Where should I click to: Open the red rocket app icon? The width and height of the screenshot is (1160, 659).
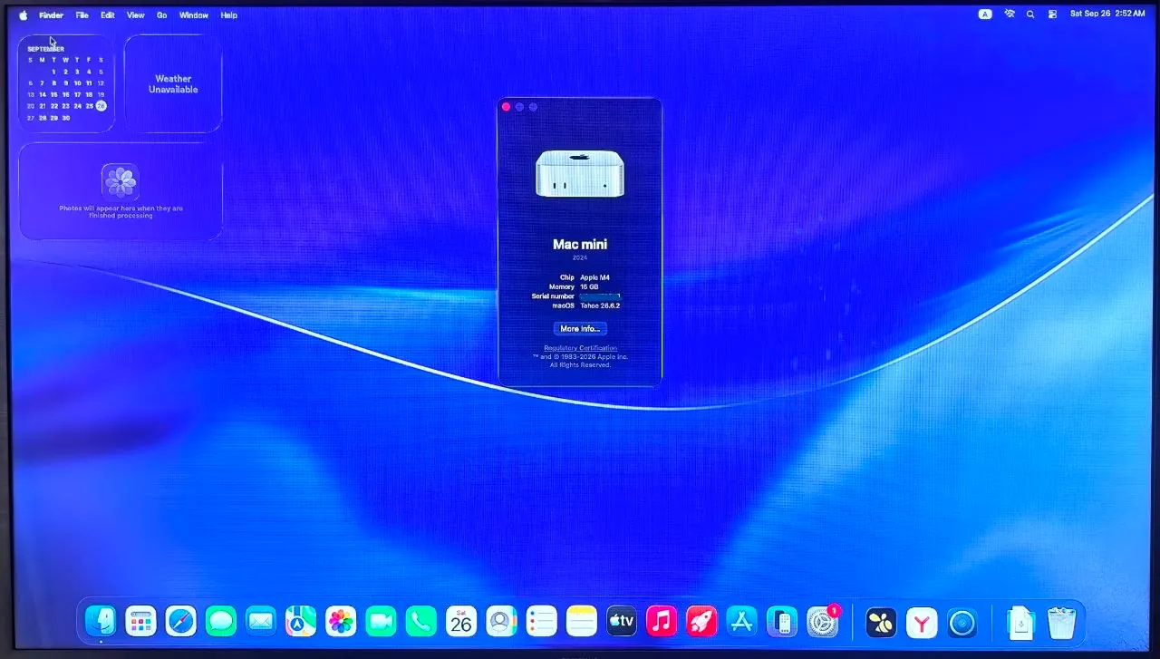click(701, 621)
